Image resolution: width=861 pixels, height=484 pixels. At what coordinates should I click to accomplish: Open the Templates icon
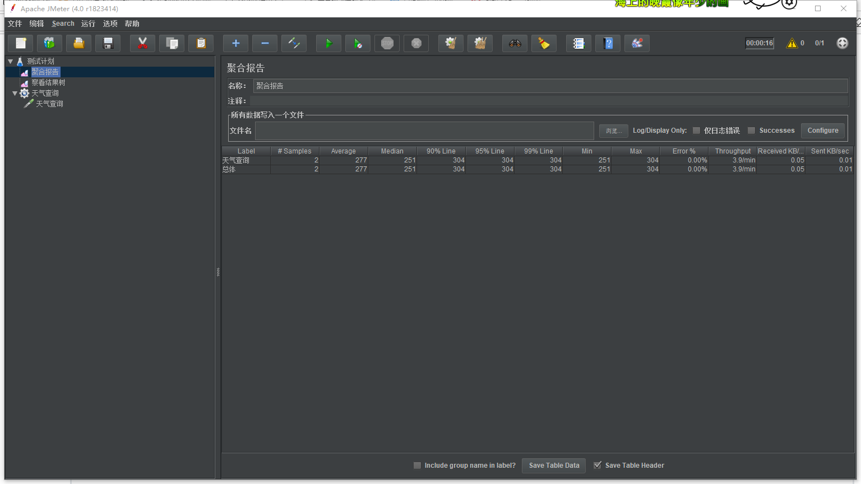tap(50, 43)
